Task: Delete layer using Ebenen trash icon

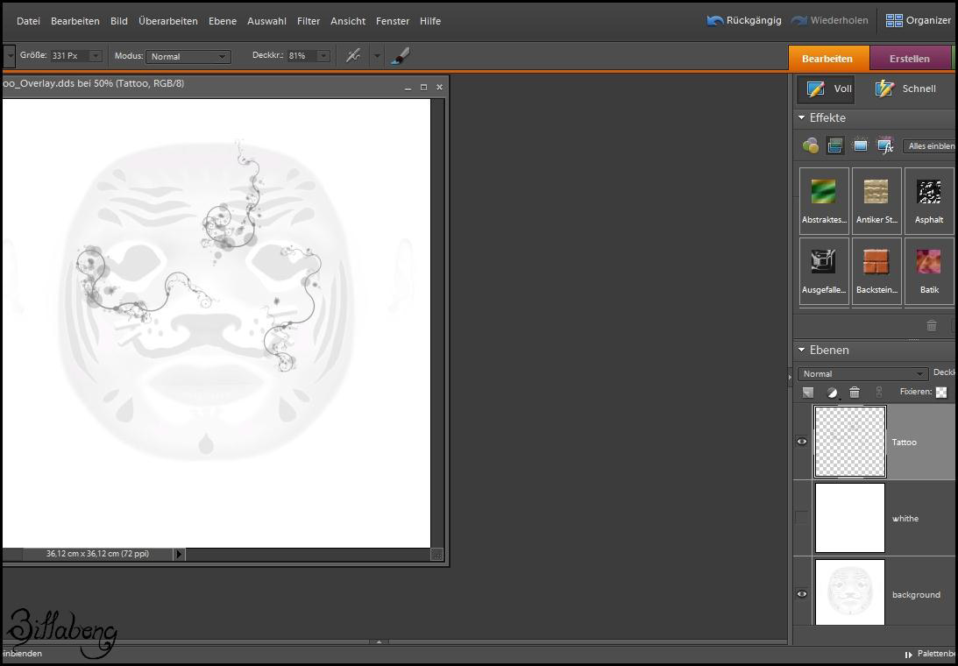Action: 855,393
